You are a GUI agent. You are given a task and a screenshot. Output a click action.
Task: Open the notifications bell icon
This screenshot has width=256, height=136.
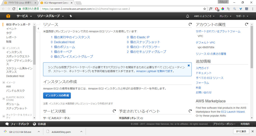187,16
